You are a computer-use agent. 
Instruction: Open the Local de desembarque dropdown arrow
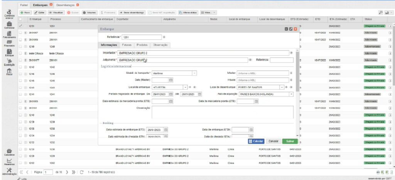pos(282,87)
